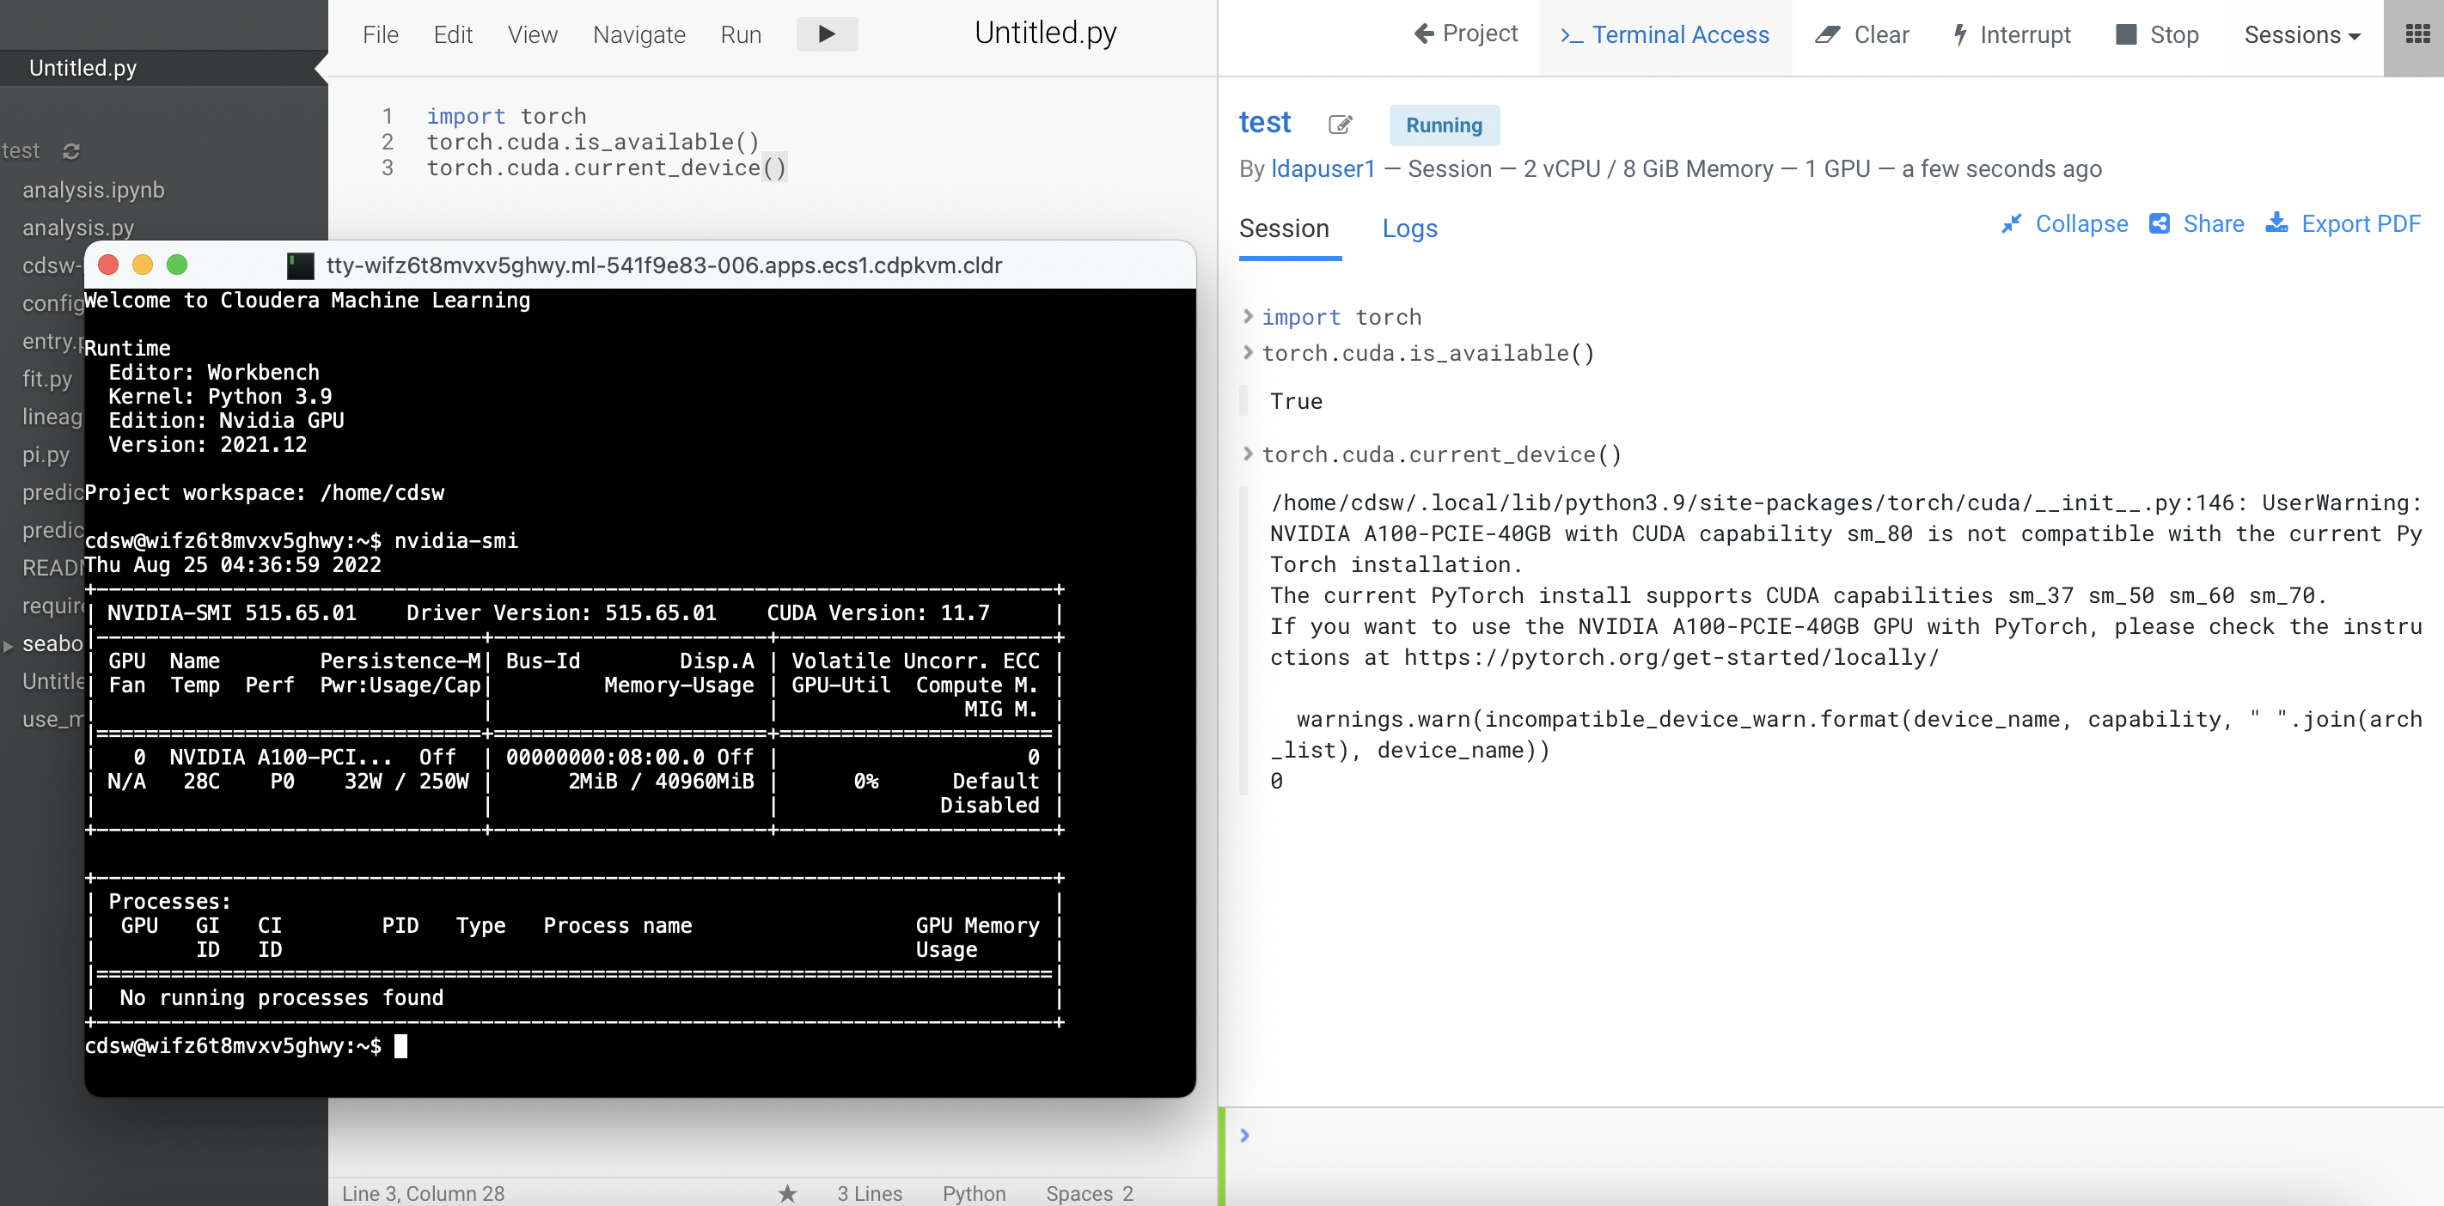Open the apps grid icon
This screenshot has height=1206, width=2444.
(2417, 35)
